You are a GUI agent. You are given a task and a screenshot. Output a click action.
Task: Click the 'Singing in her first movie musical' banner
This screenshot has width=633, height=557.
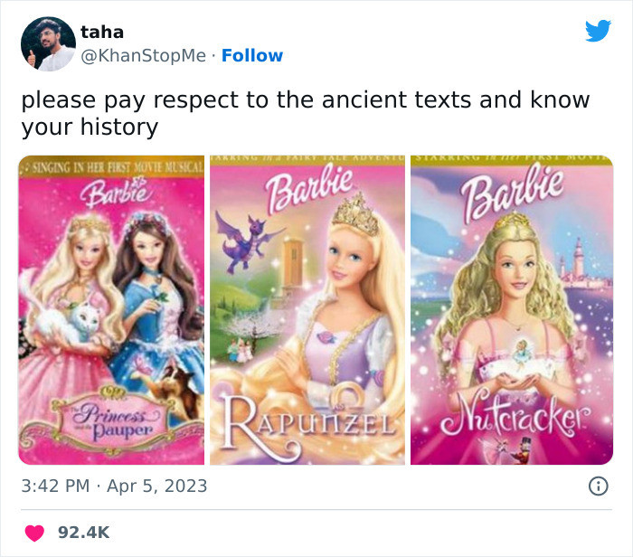point(111,165)
